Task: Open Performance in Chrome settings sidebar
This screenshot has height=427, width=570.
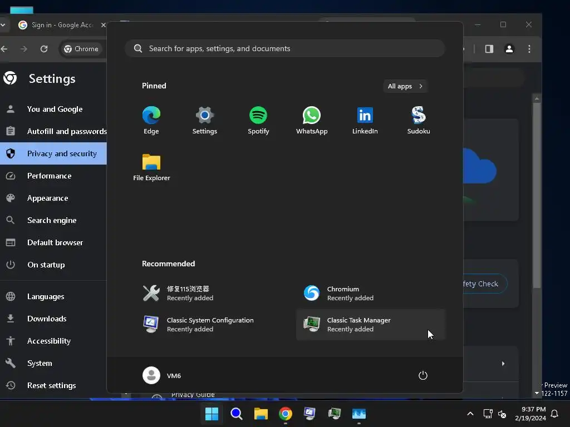Action: point(53,176)
